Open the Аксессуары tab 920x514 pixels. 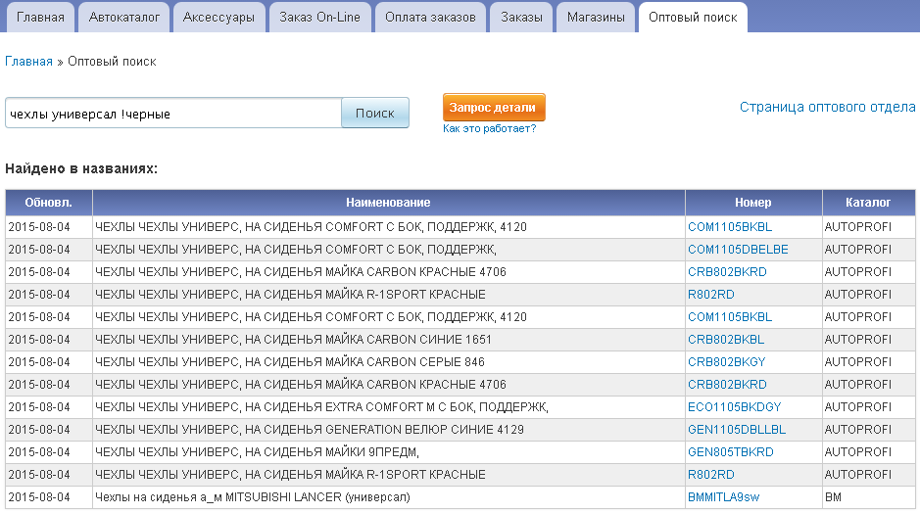click(x=219, y=17)
